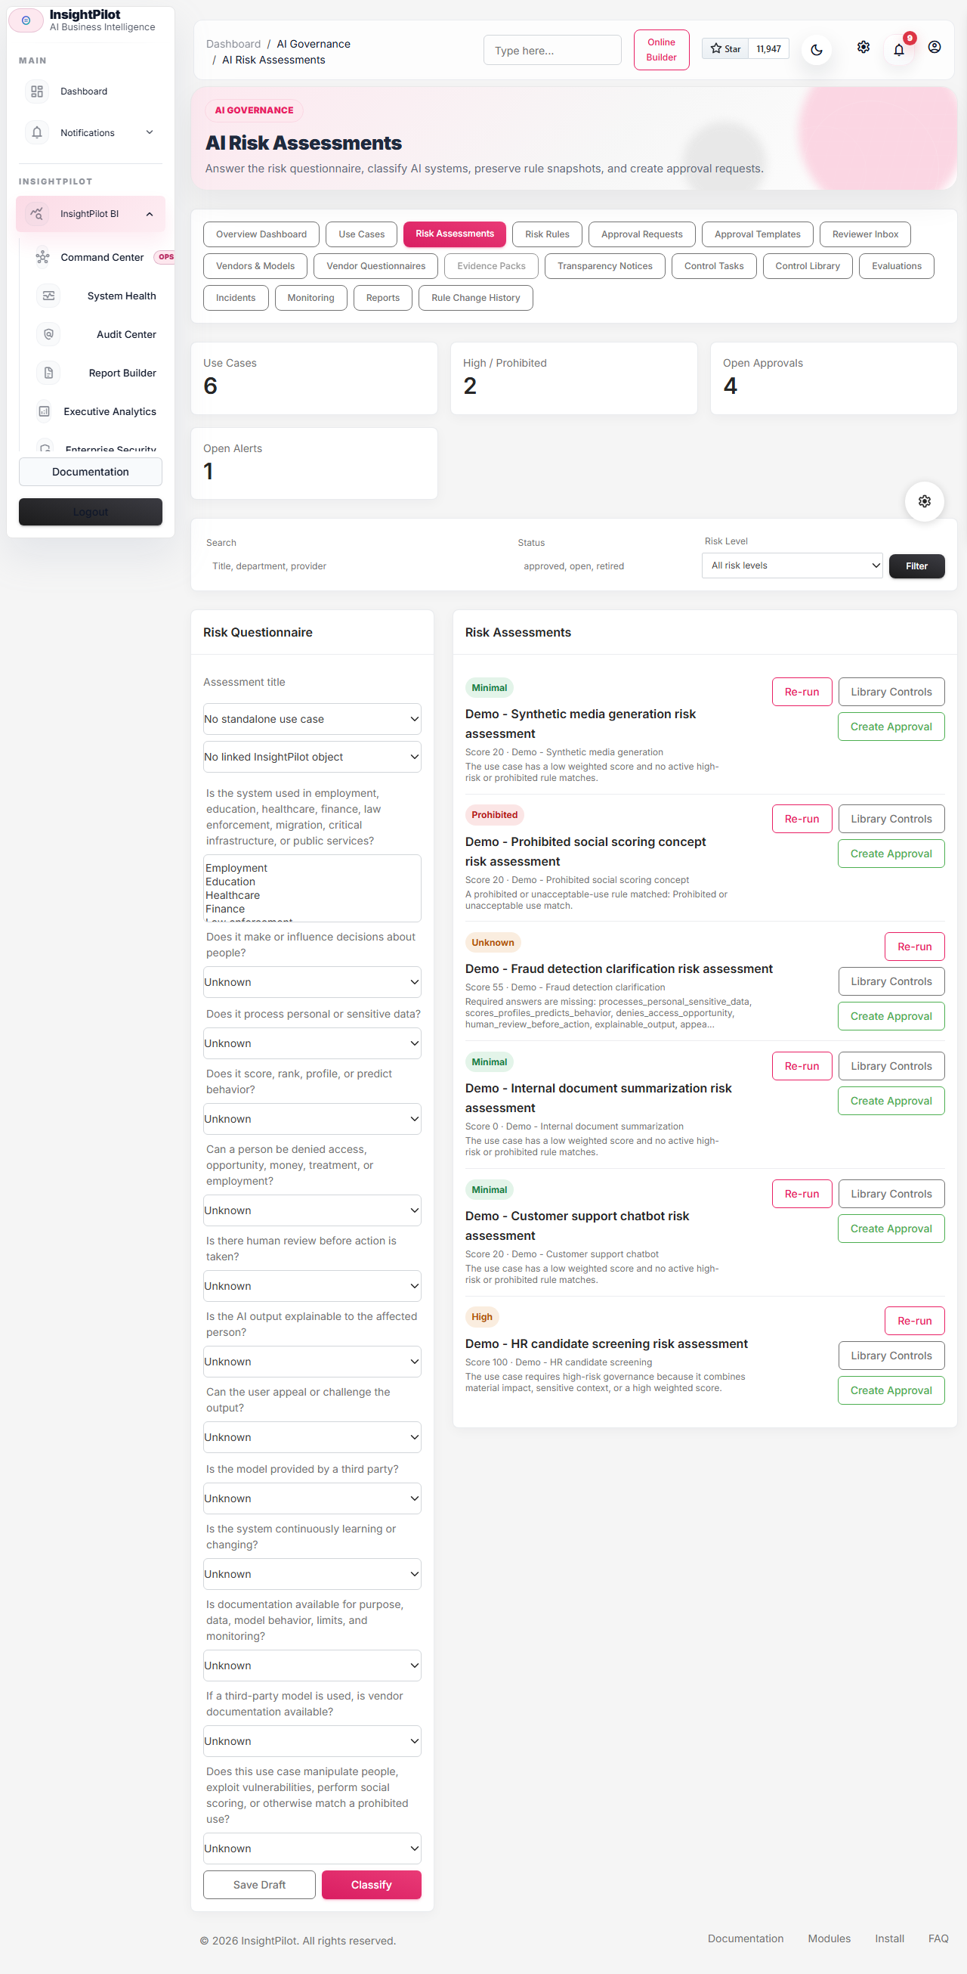
Task: Open dropdown for prohibited use question
Action: tap(311, 1848)
